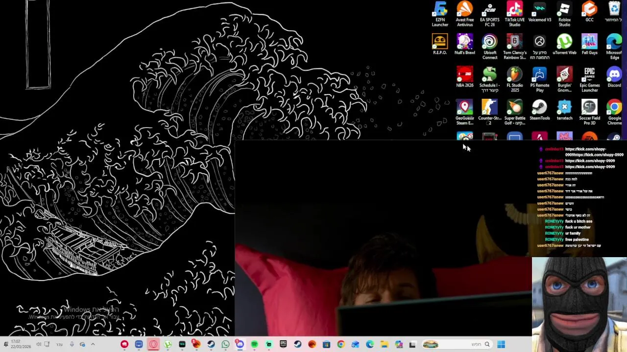The image size is (627, 352).
Task: Open Google Chrome from the taskbar
Action: [341, 345]
